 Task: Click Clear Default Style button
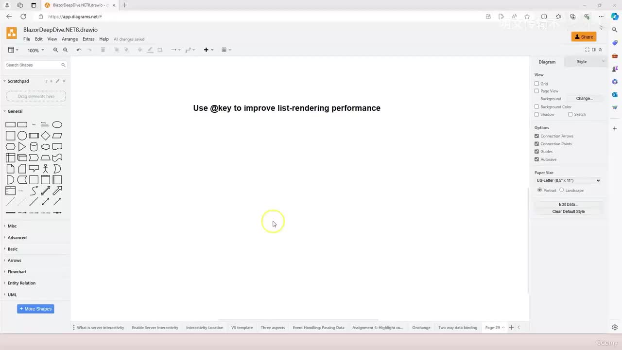(x=568, y=211)
